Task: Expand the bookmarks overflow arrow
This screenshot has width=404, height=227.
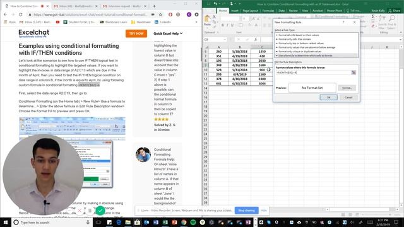Action: 196,22
